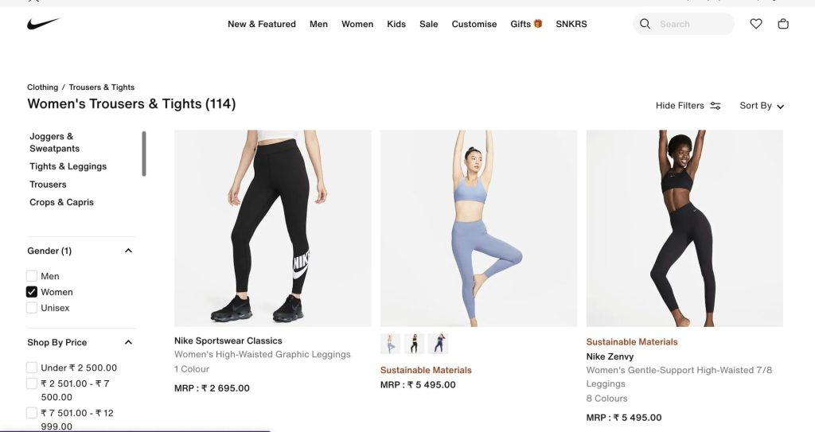The image size is (815, 432).
Task: Check the Men gender checkbox
Action: point(32,276)
